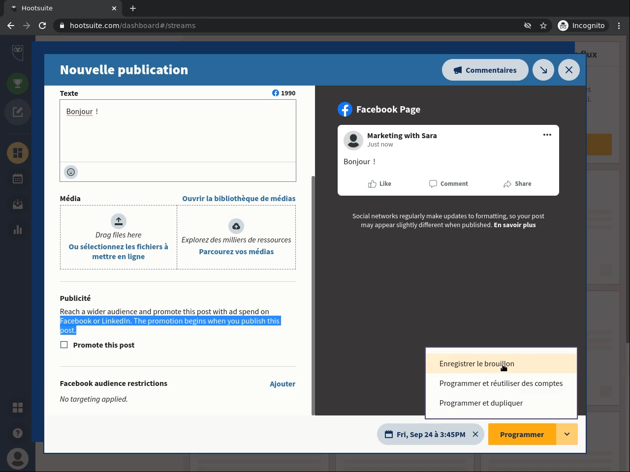Open the Inbox tray icon in sidebar
The height and width of the screenshot is (472, 630).
18,204
